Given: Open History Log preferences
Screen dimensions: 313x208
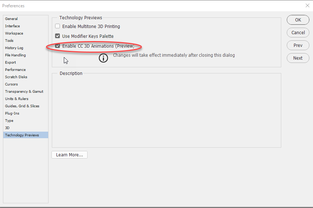Looking at the screenshot, I should click(x=14, y=48).
